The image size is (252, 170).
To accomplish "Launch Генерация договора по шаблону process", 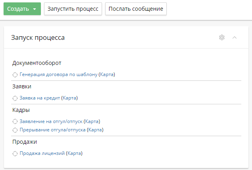I will click(x=58, y=74).
